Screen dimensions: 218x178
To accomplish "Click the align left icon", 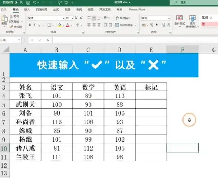I will pyautogui.click(x=89, y=25).
